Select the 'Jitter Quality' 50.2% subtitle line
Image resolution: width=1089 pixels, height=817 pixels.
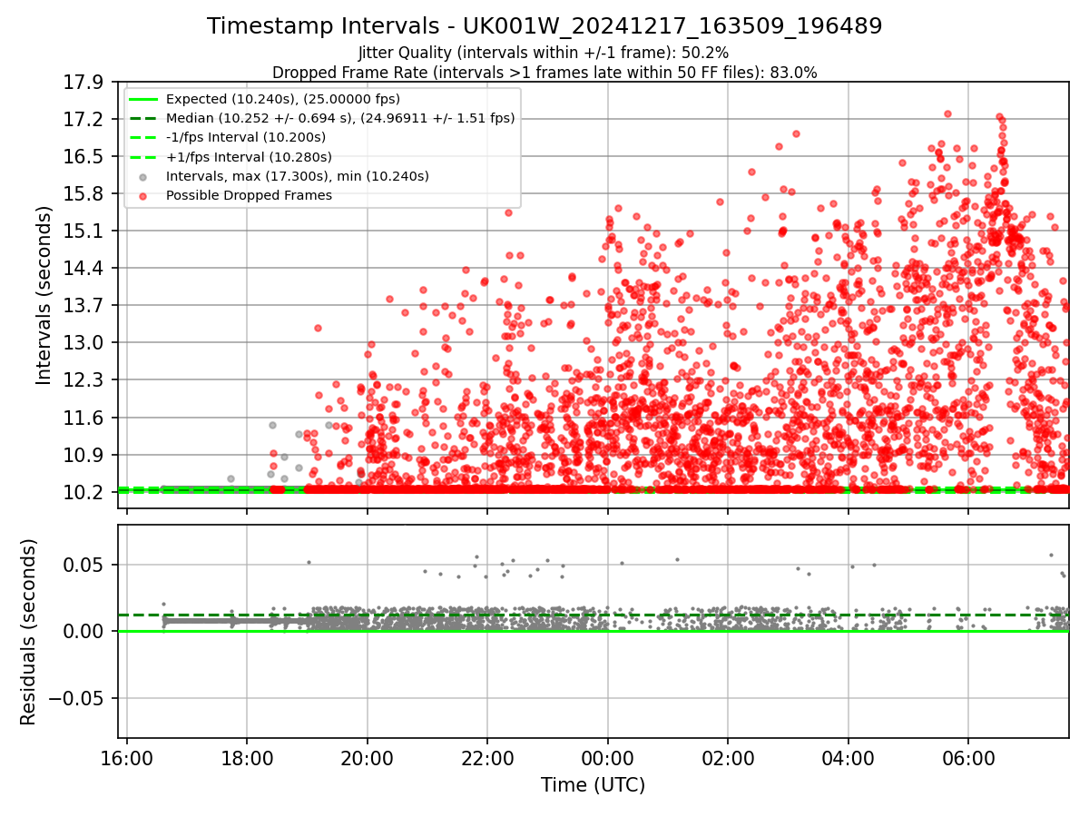coord(544,53)
